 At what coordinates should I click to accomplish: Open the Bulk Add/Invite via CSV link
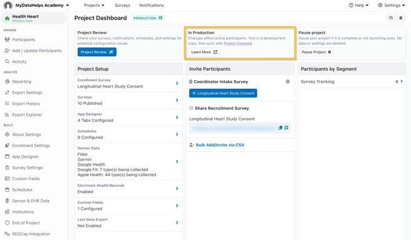[x=220, y=145]
